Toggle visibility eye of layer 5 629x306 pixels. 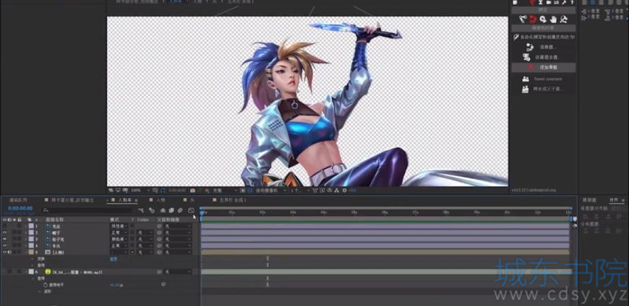[x=4, y=252]
